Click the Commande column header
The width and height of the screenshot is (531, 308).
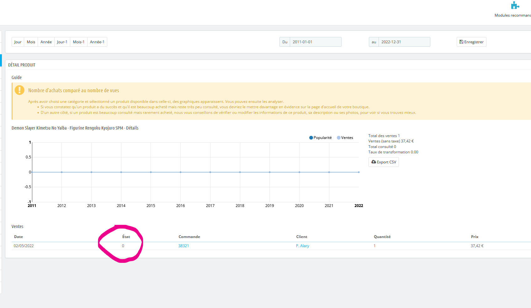coord(189,237)
